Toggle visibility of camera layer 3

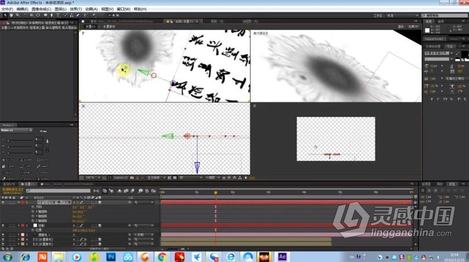tap(3, 235)
